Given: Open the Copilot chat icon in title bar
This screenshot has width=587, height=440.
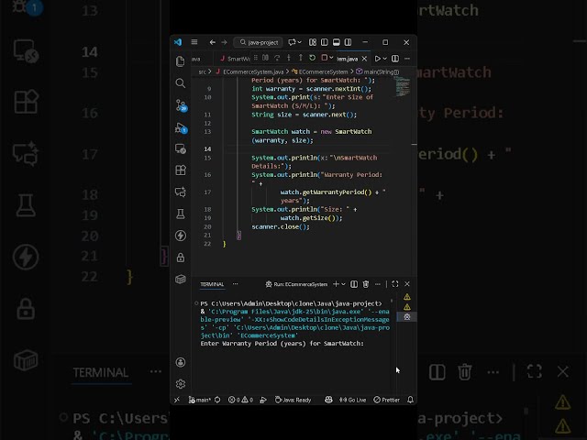Looking at the screenshot, I should pos(292,42).
